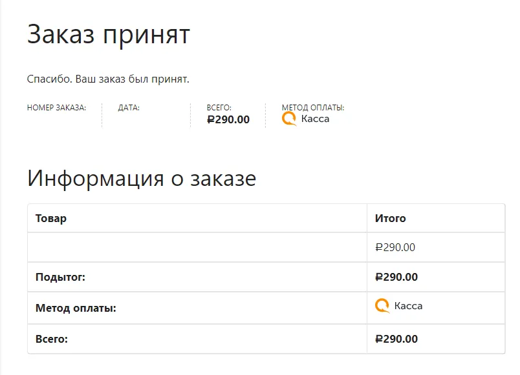Click the 'ВСЕГО:' label in summary
This screenshot has width=520, height=375.
click(x=219, y=108)
